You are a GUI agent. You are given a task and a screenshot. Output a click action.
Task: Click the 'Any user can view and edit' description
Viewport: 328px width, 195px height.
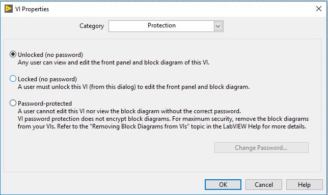pyautogui.click(x=114, y=62)
